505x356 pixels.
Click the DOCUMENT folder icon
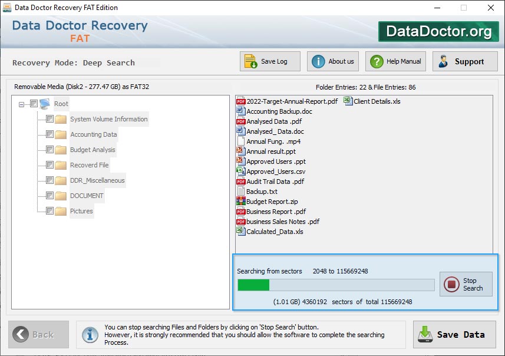(x=61, y=196)
